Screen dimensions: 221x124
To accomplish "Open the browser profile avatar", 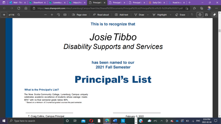I will point(209,8).
